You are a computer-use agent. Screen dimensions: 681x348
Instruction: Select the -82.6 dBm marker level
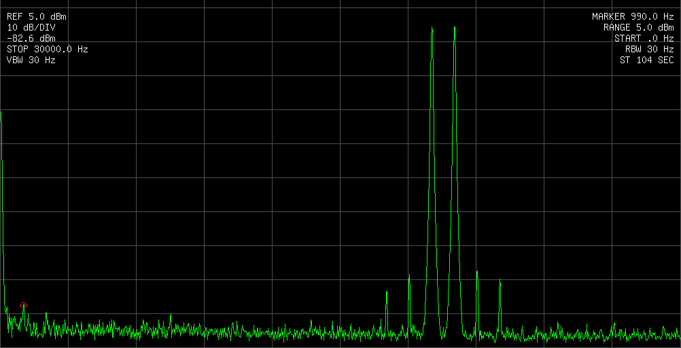(31, 39)
